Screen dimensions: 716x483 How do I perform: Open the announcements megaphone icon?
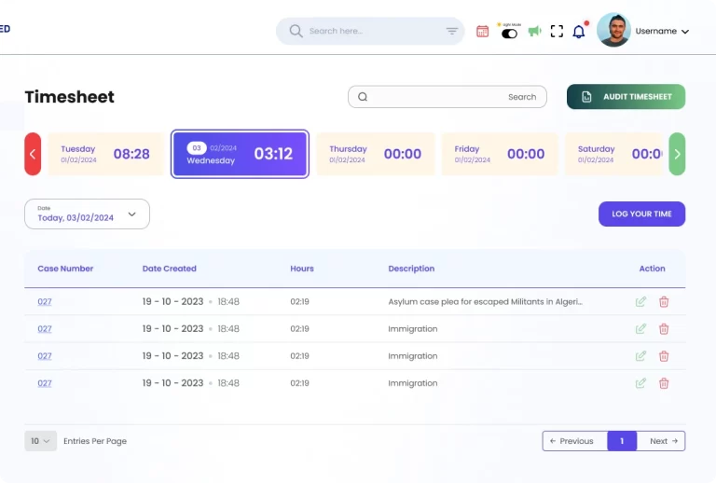coord(534,31)
